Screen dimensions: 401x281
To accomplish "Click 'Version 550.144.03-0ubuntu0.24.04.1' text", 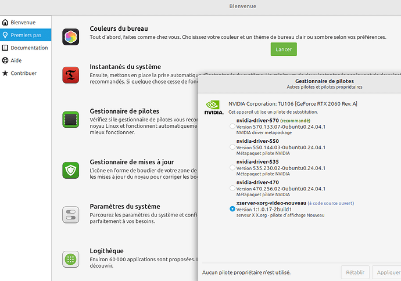I will pos(281,147).
